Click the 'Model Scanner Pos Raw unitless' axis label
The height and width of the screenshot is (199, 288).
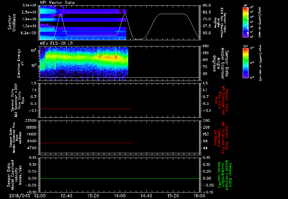(15, 137)
